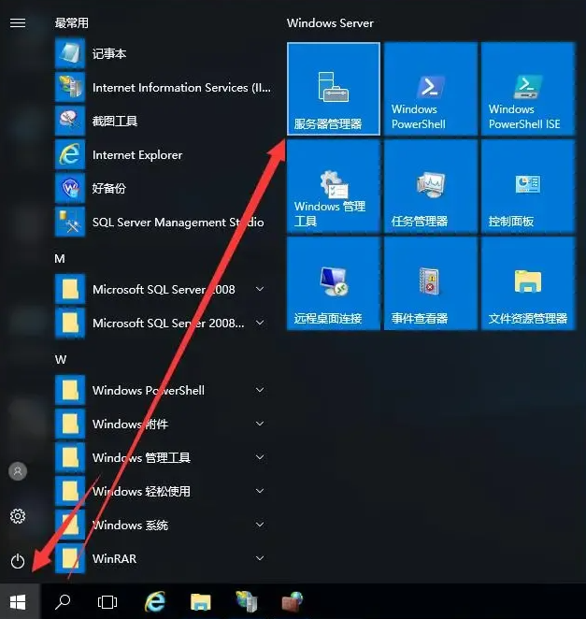Launch Internet Explorer from the taskbar
The image size is (586, 619).
pos(155,601)
